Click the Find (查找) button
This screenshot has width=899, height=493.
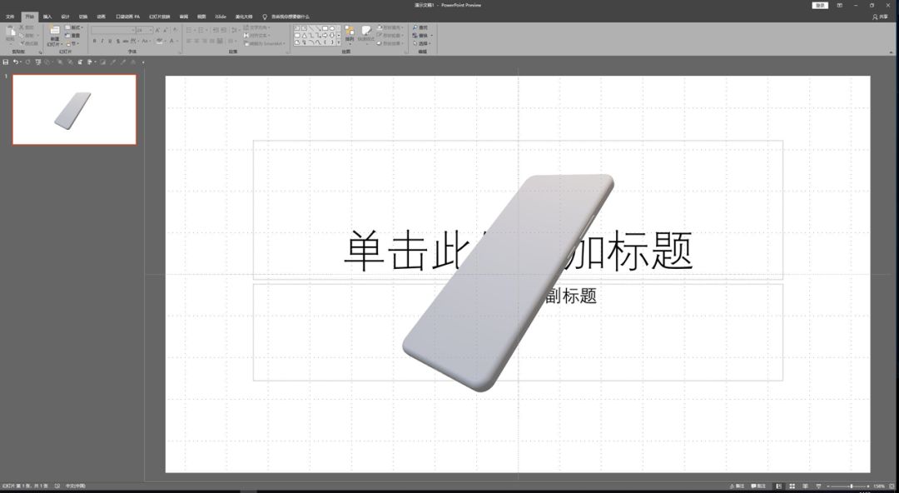420,27
